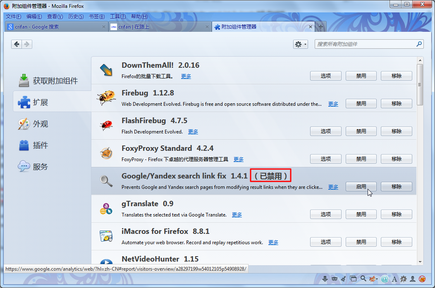Click the Firebug bug icon
435x288 pixels.
click(x=106, y=98)
